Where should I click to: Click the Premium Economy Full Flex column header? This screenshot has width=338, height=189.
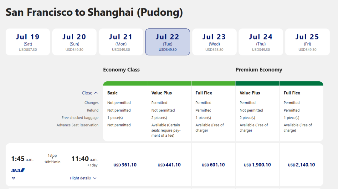point(292,93)
